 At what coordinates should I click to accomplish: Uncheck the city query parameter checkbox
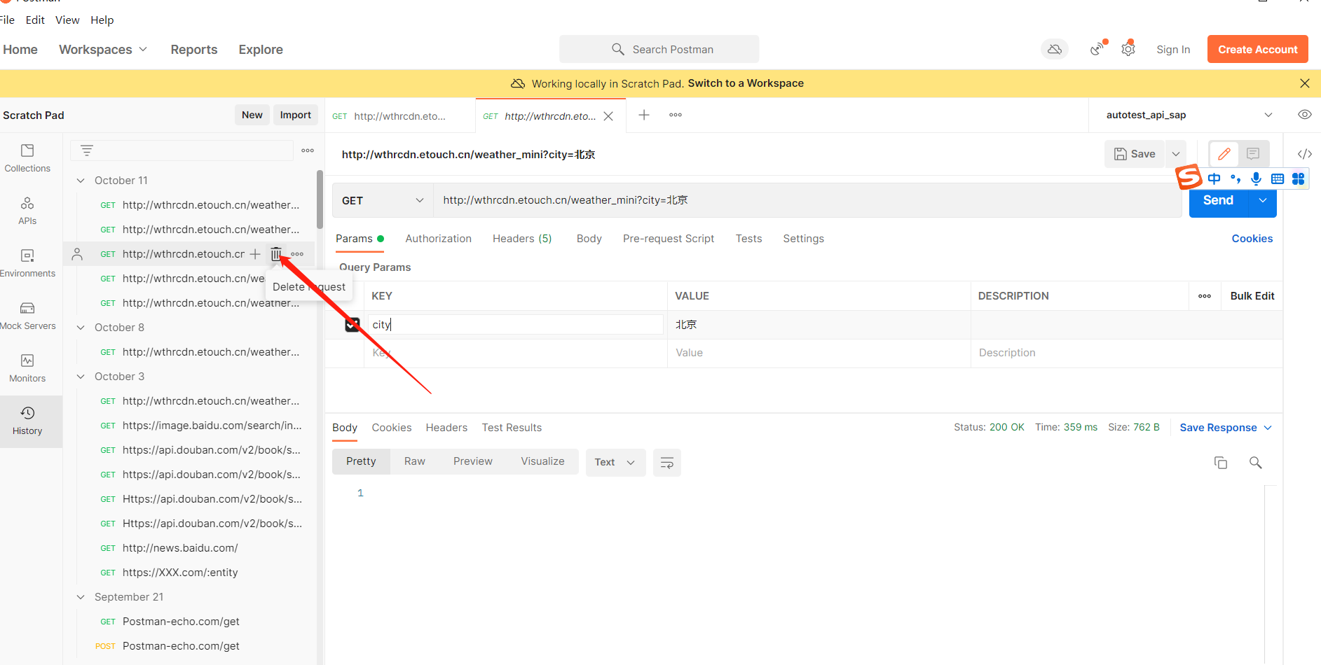pos(353,325)
